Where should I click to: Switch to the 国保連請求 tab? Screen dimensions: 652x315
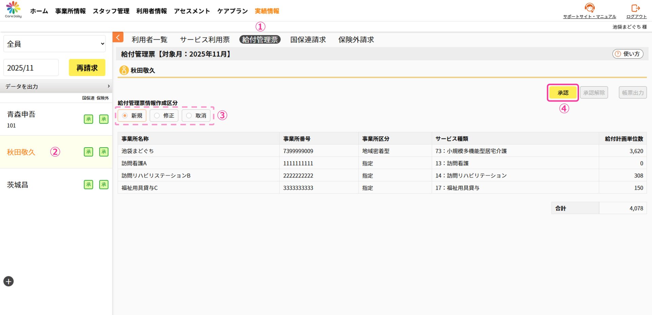click(308, 40)
